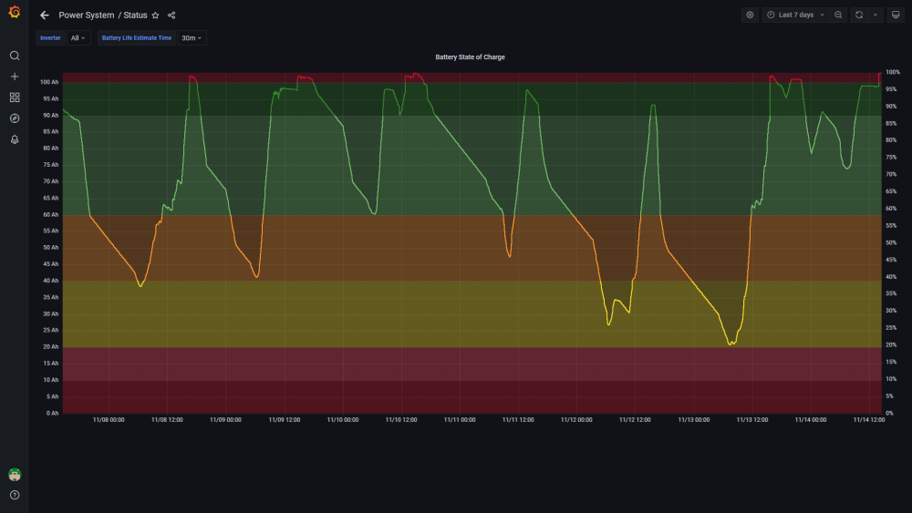Click the 11/12 12:00 axis label
This screenshot has width=912, height=513.
click(635, 419)
